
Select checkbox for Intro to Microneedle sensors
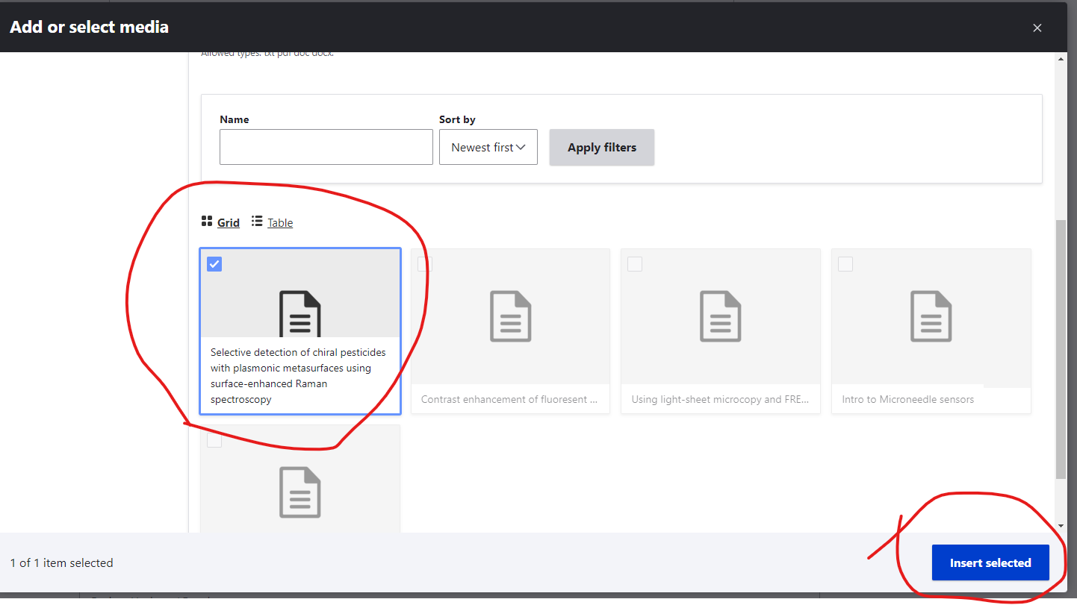pyautogui.click(x=845, y=264)
